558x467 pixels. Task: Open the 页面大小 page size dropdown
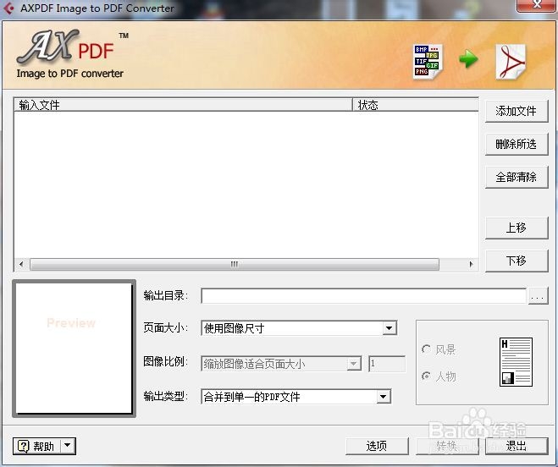click(389, 328)
